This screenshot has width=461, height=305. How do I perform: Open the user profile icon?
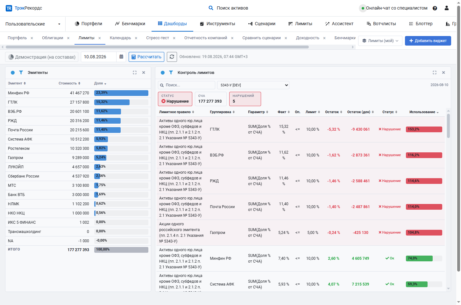pyautogui.click(x=447, y=8)
